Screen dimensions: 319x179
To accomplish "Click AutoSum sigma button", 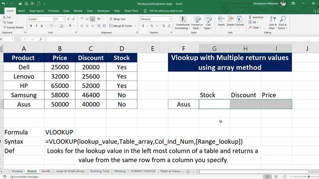I will point(256,17).
